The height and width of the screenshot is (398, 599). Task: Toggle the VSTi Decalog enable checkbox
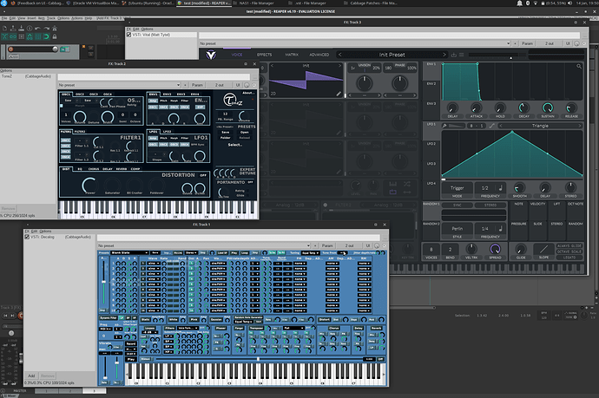[27, 237]
